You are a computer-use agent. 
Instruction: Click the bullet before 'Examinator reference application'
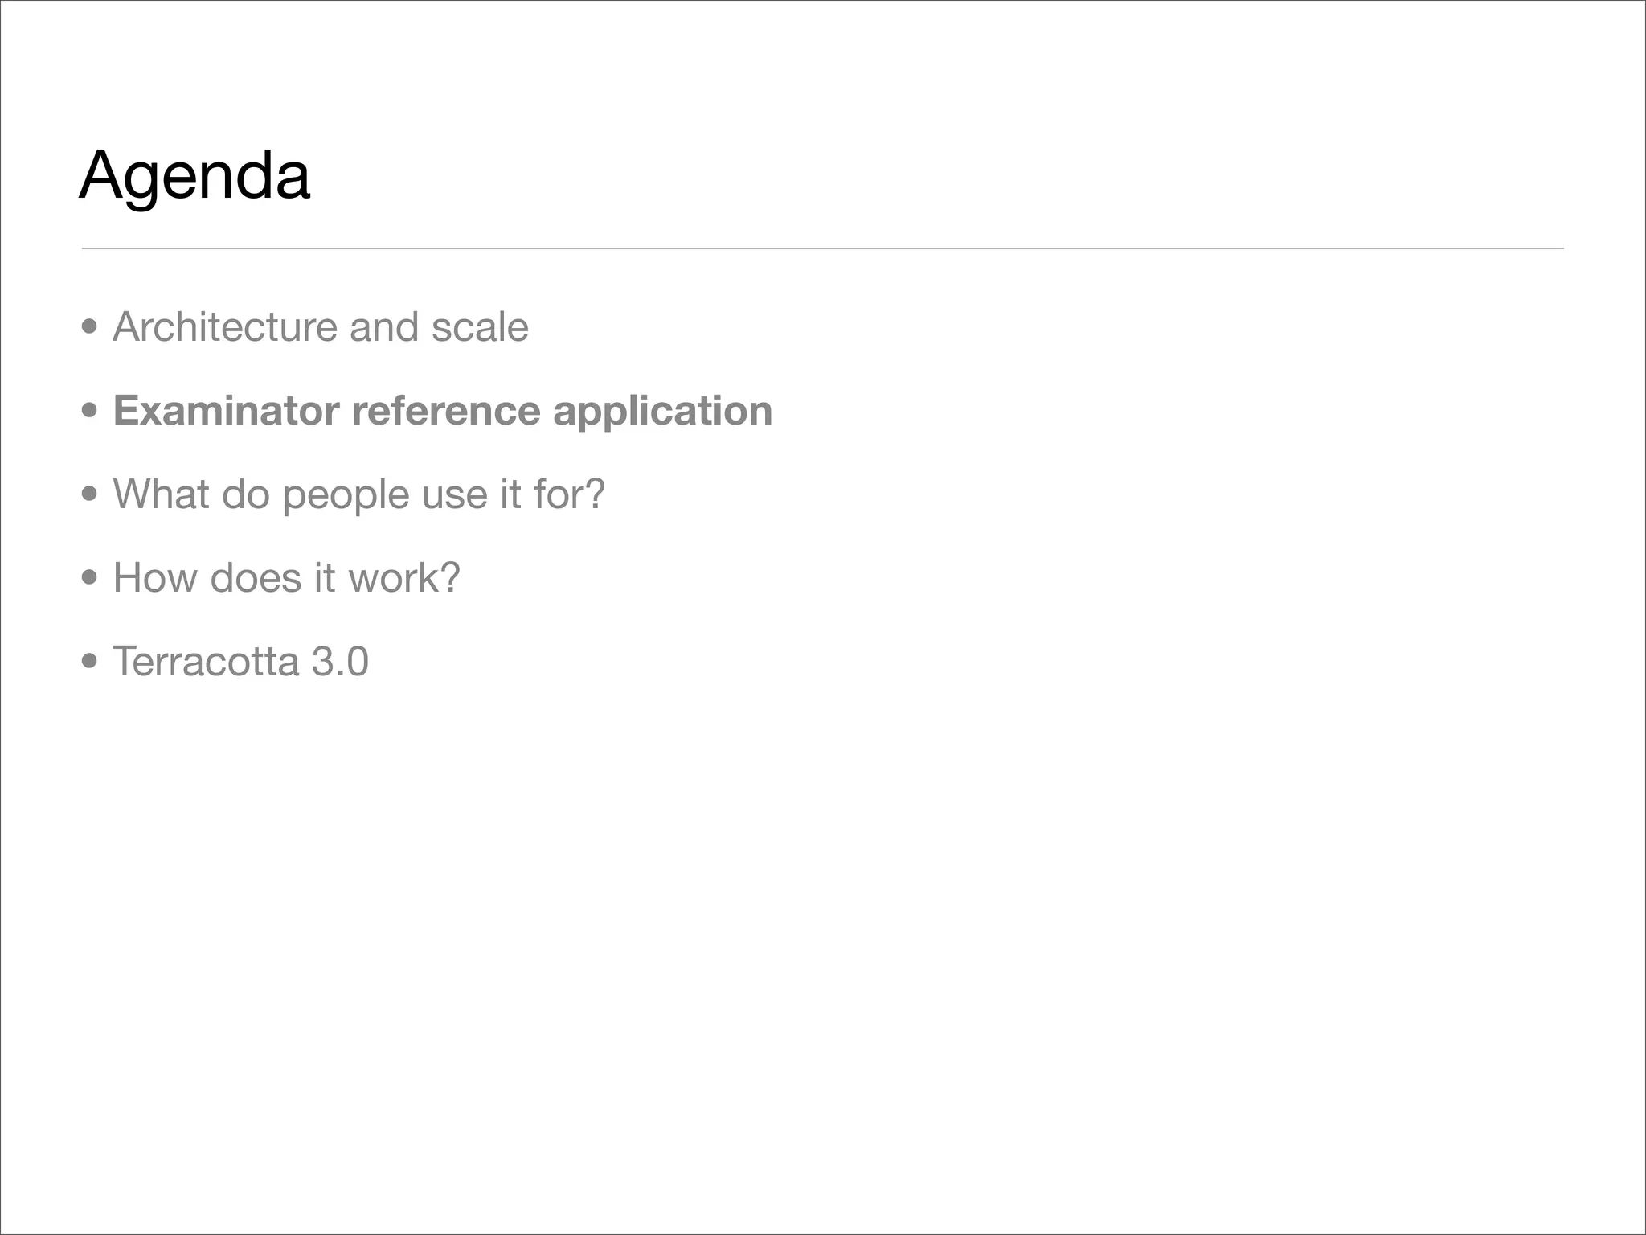tap(89, 411)
